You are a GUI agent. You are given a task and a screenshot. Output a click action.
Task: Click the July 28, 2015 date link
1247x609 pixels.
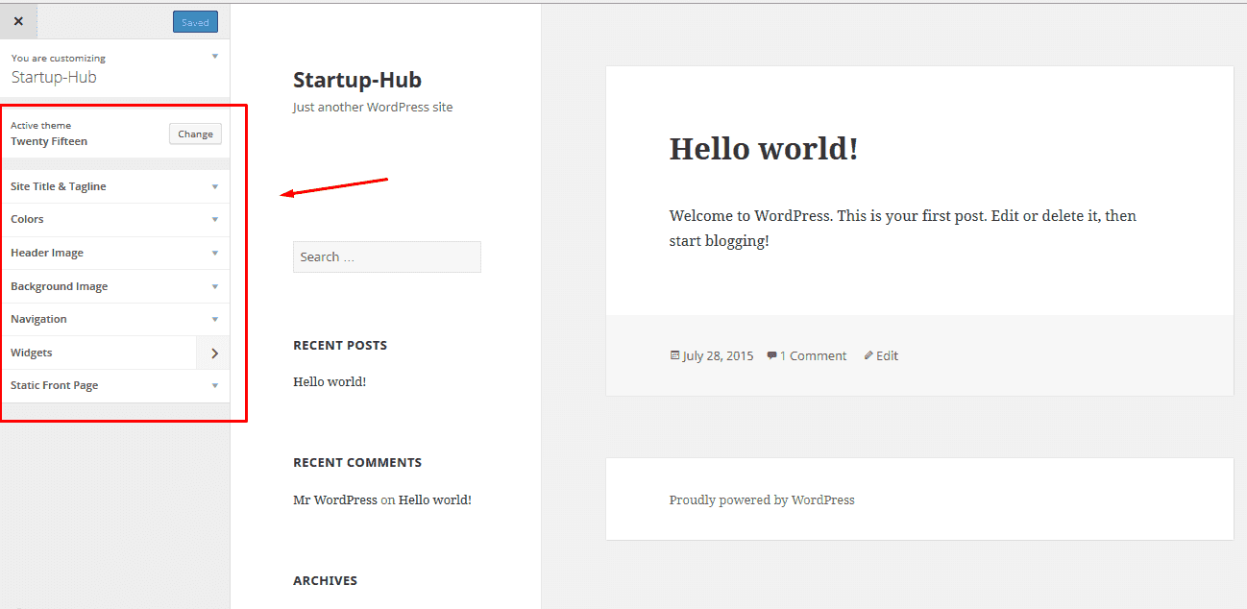click(717, 355)
